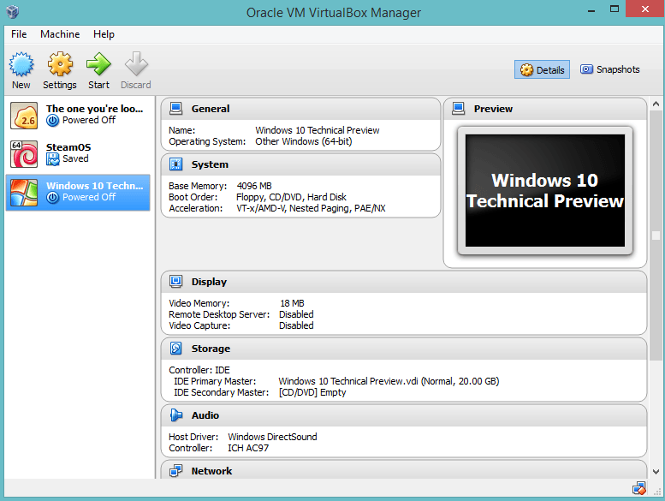Click the VirtualBox cube title icon

(13, 11)
